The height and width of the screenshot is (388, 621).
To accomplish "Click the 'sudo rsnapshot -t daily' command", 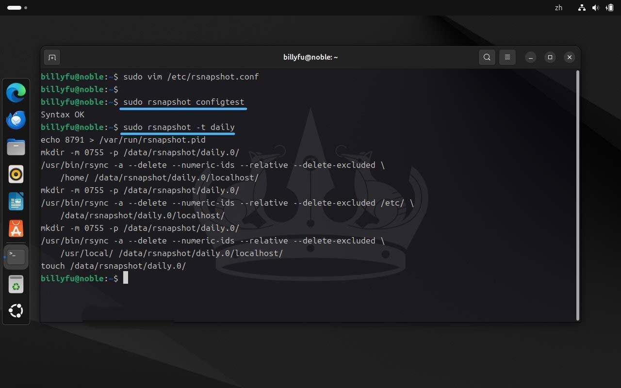I will tap(179, 127).
